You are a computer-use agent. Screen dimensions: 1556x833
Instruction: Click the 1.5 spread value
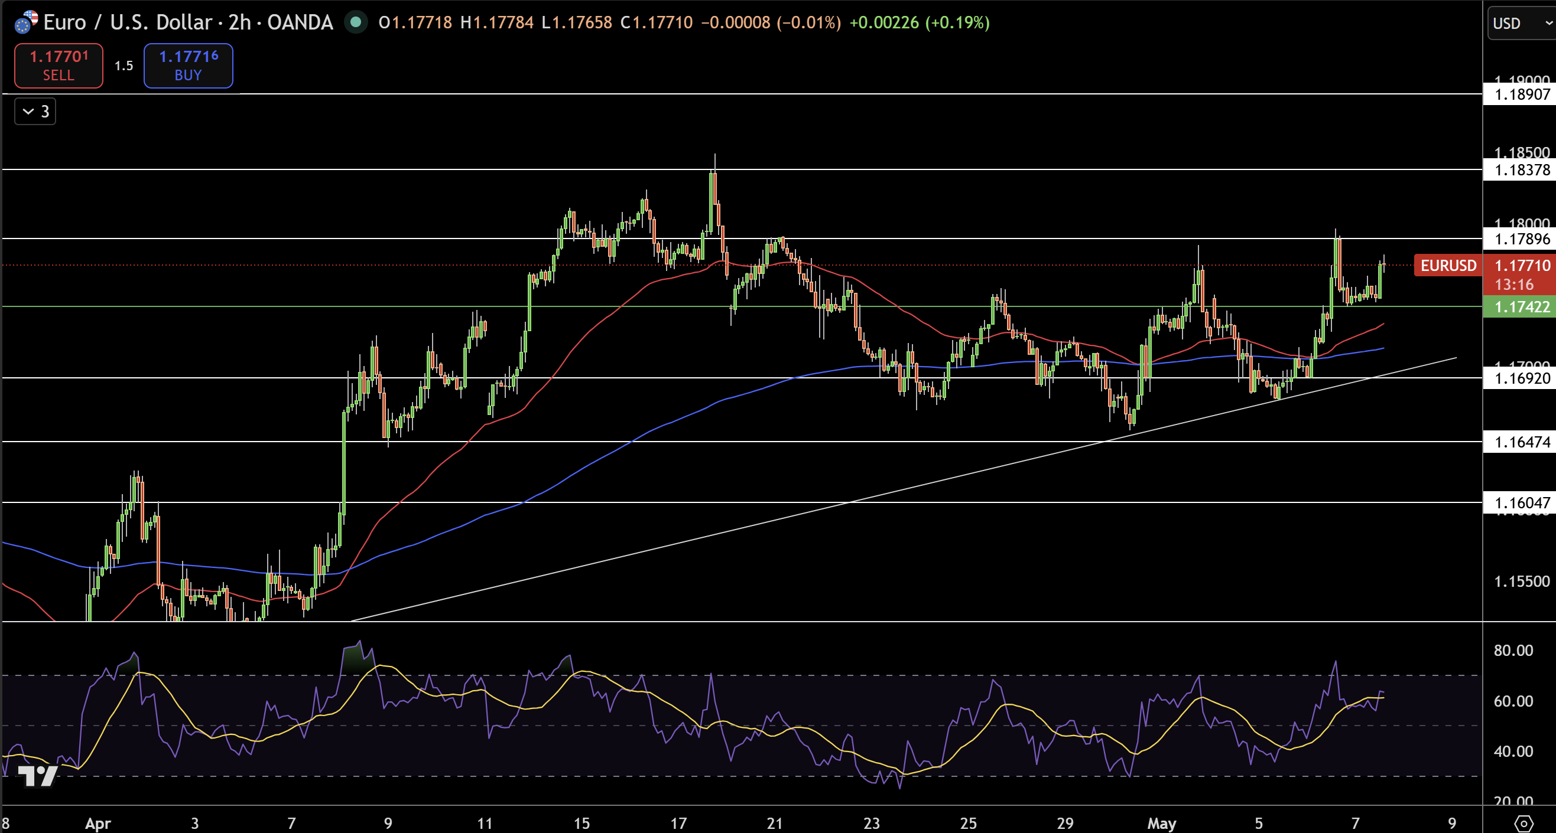click(x=124, y=66)
